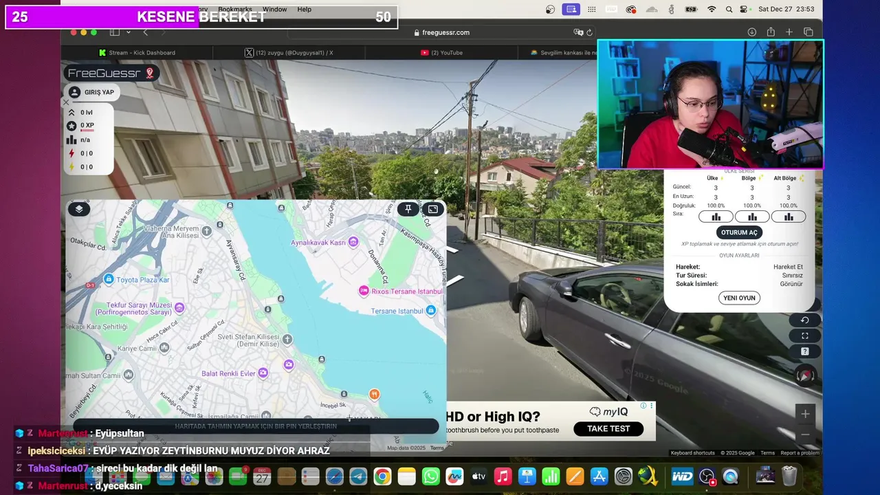Screen dimensions: 880x495
Task: Toggle the Safari sidebar
Action: point(115,32)
